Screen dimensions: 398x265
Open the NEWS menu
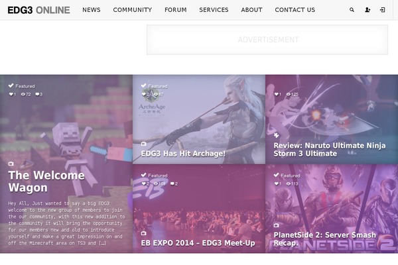coord(92,10)
